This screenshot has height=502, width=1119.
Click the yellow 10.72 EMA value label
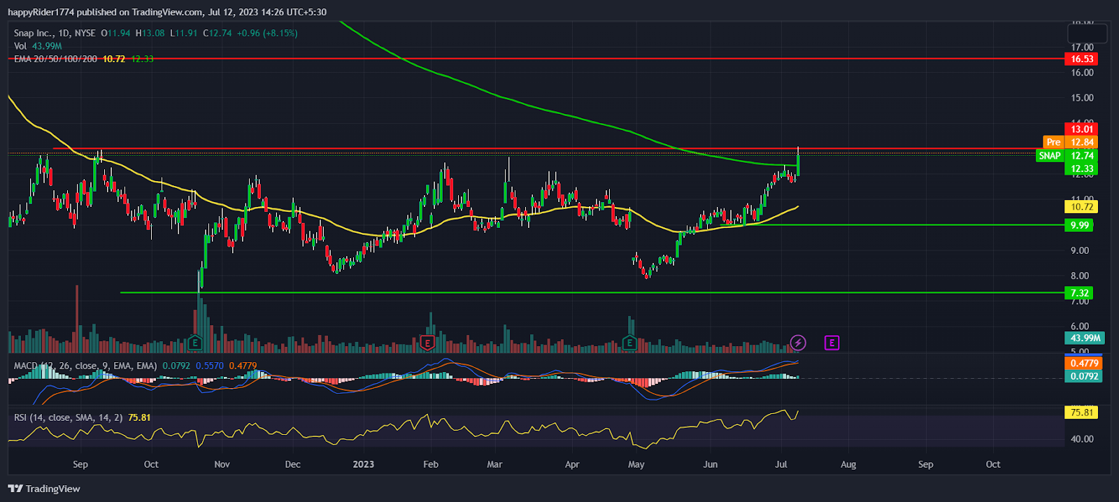click(x=1081, y=206)
